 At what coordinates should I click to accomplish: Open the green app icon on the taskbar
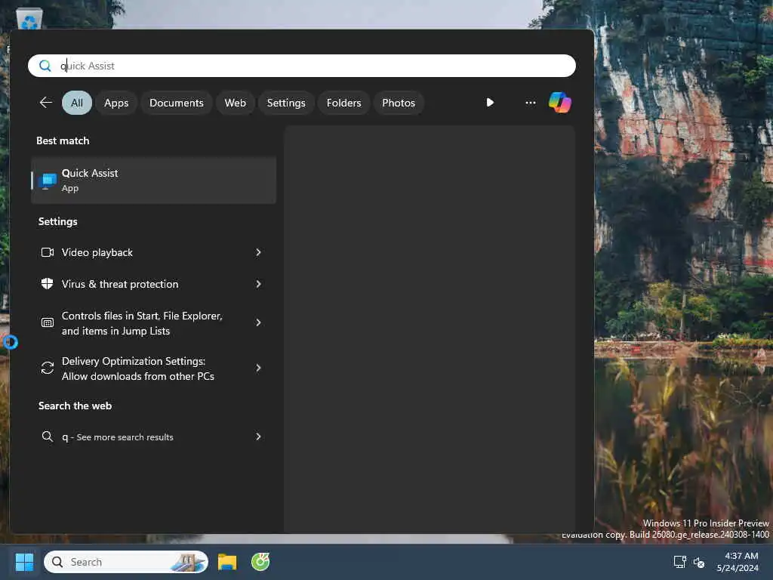click(260, 562)
